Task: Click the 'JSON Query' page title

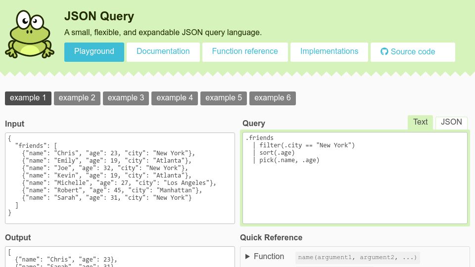Action: coord(99,16)
